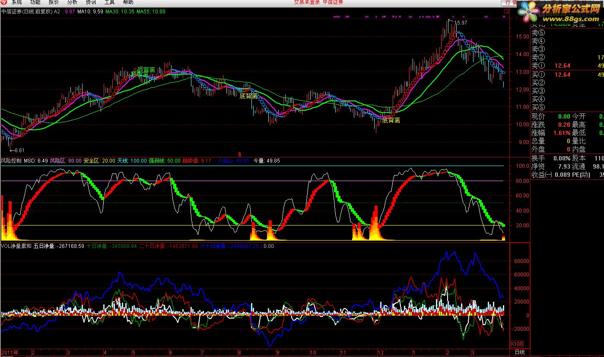Open the 功能 menu
The height and width of the screenshot is (357, 604).
pyautogui.click(x=35, y=3)
